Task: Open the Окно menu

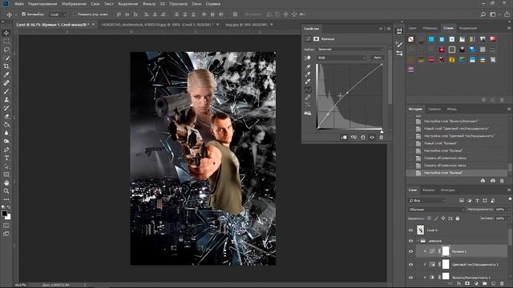Action: pos(196,4)
